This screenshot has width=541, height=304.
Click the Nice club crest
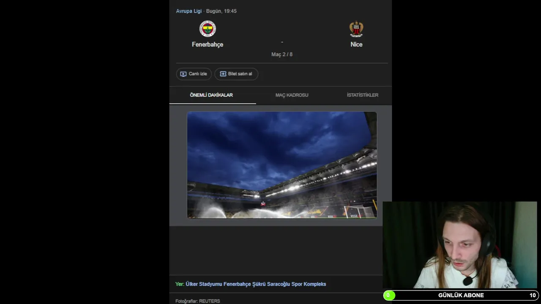pos(356,29)
